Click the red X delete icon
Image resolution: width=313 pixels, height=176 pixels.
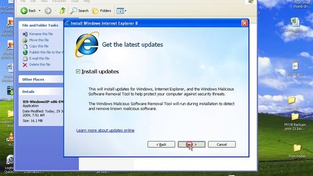click(25, 65)
